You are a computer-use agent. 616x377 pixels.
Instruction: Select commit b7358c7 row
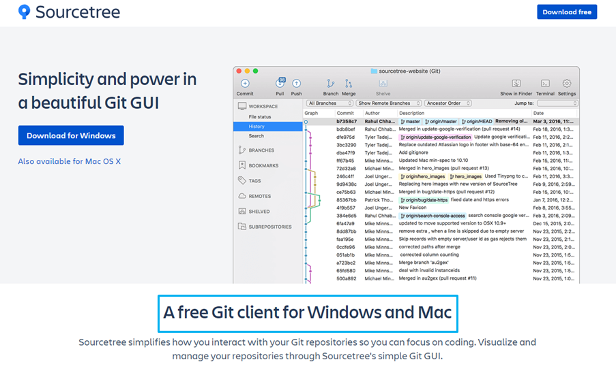[x=441, y=122]
